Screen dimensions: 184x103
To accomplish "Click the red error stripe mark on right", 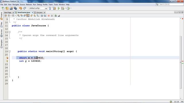I will (x=183, y=61).
